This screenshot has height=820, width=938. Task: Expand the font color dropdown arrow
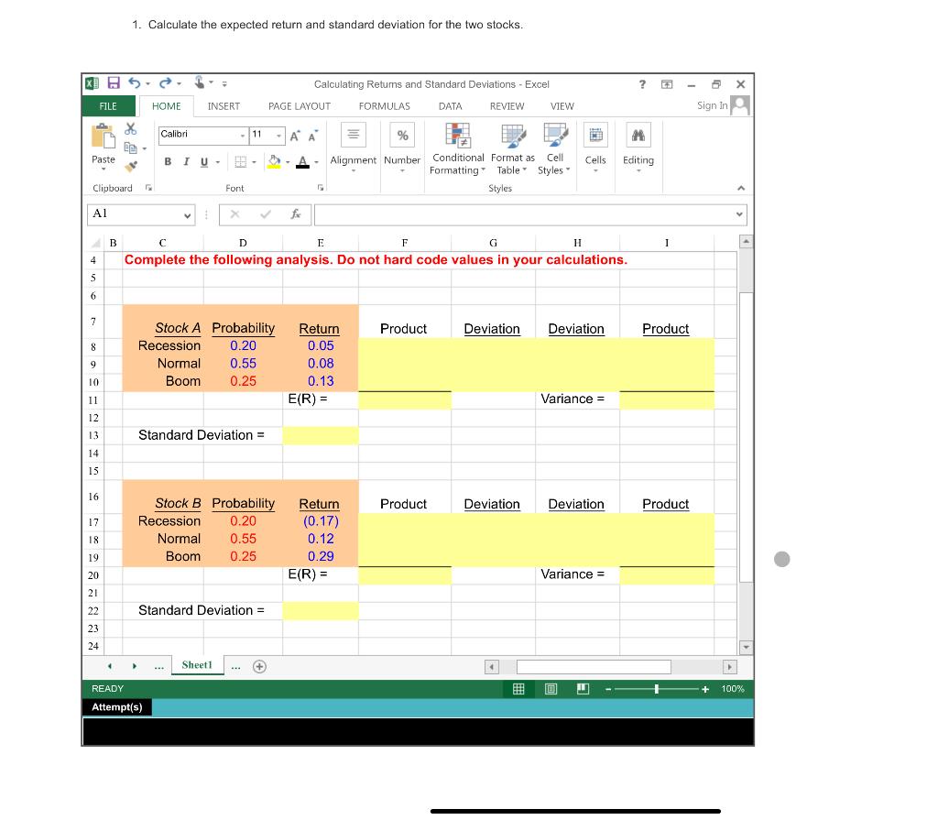[x=316, y=162]
